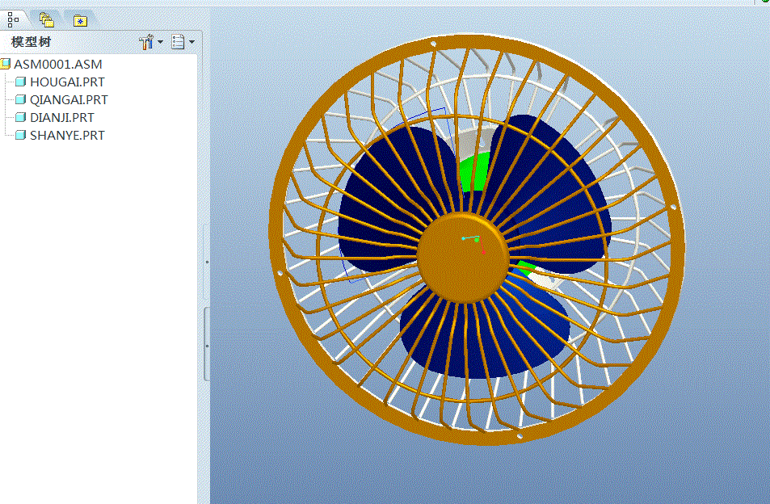Select HOUGAI.PRT part in model tree
This screenshot has width=770, height=504.
point(67,82)
